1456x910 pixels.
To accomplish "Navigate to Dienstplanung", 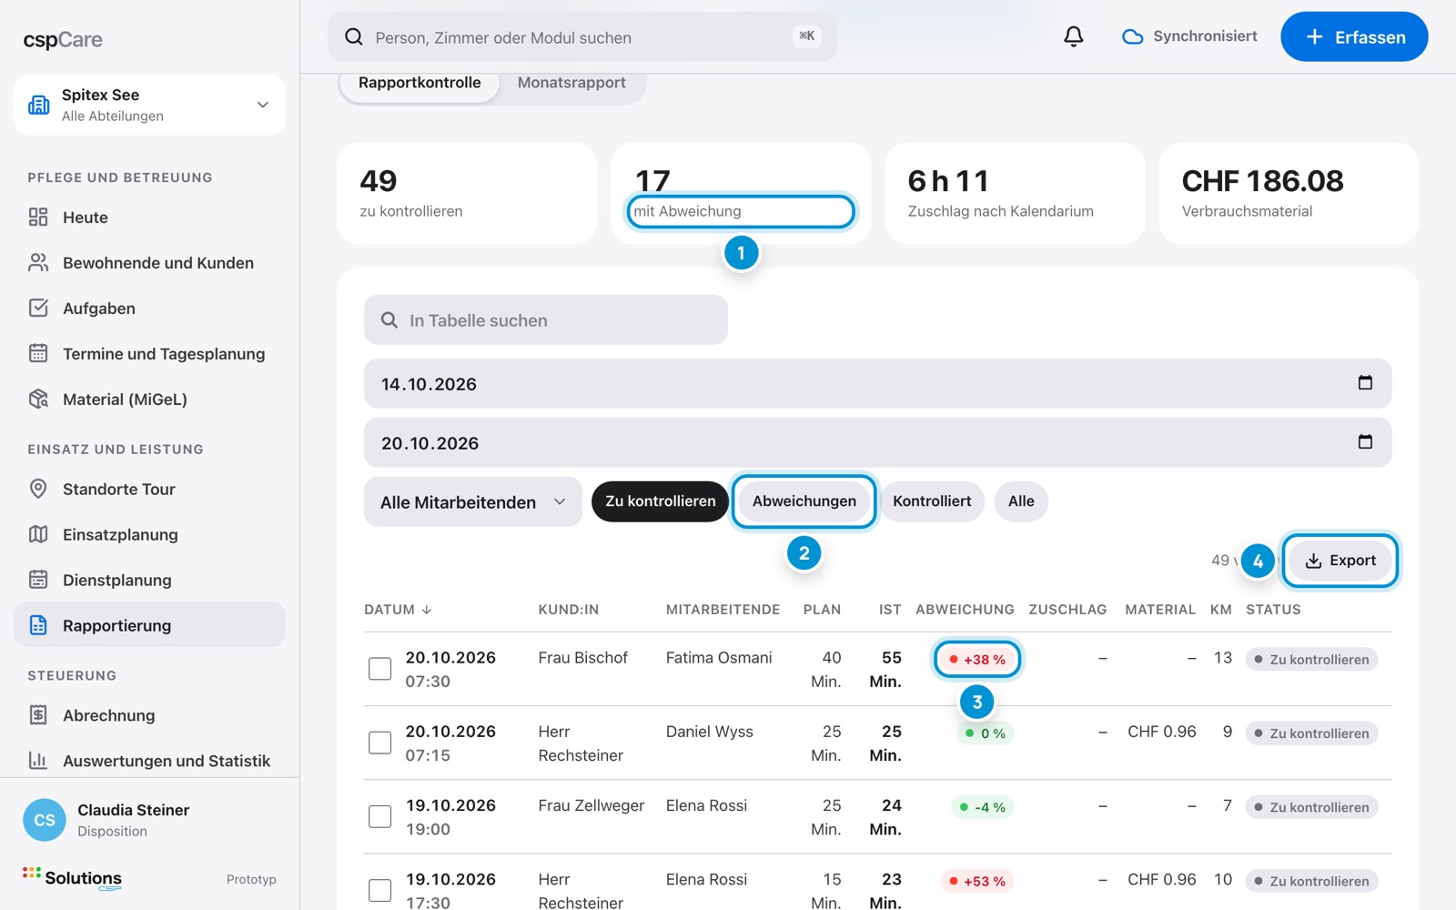I will click(x=149, y=581).
